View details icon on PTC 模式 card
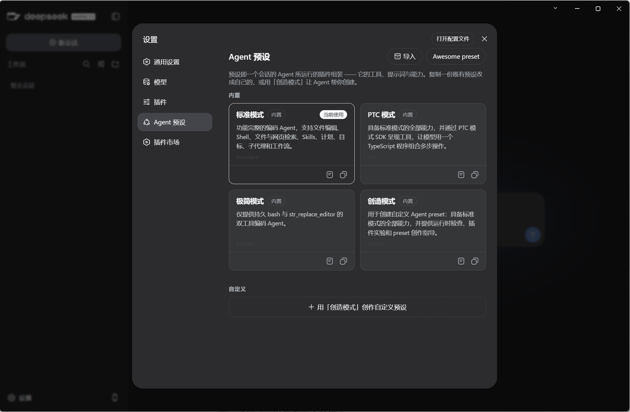 pos(461,175)
